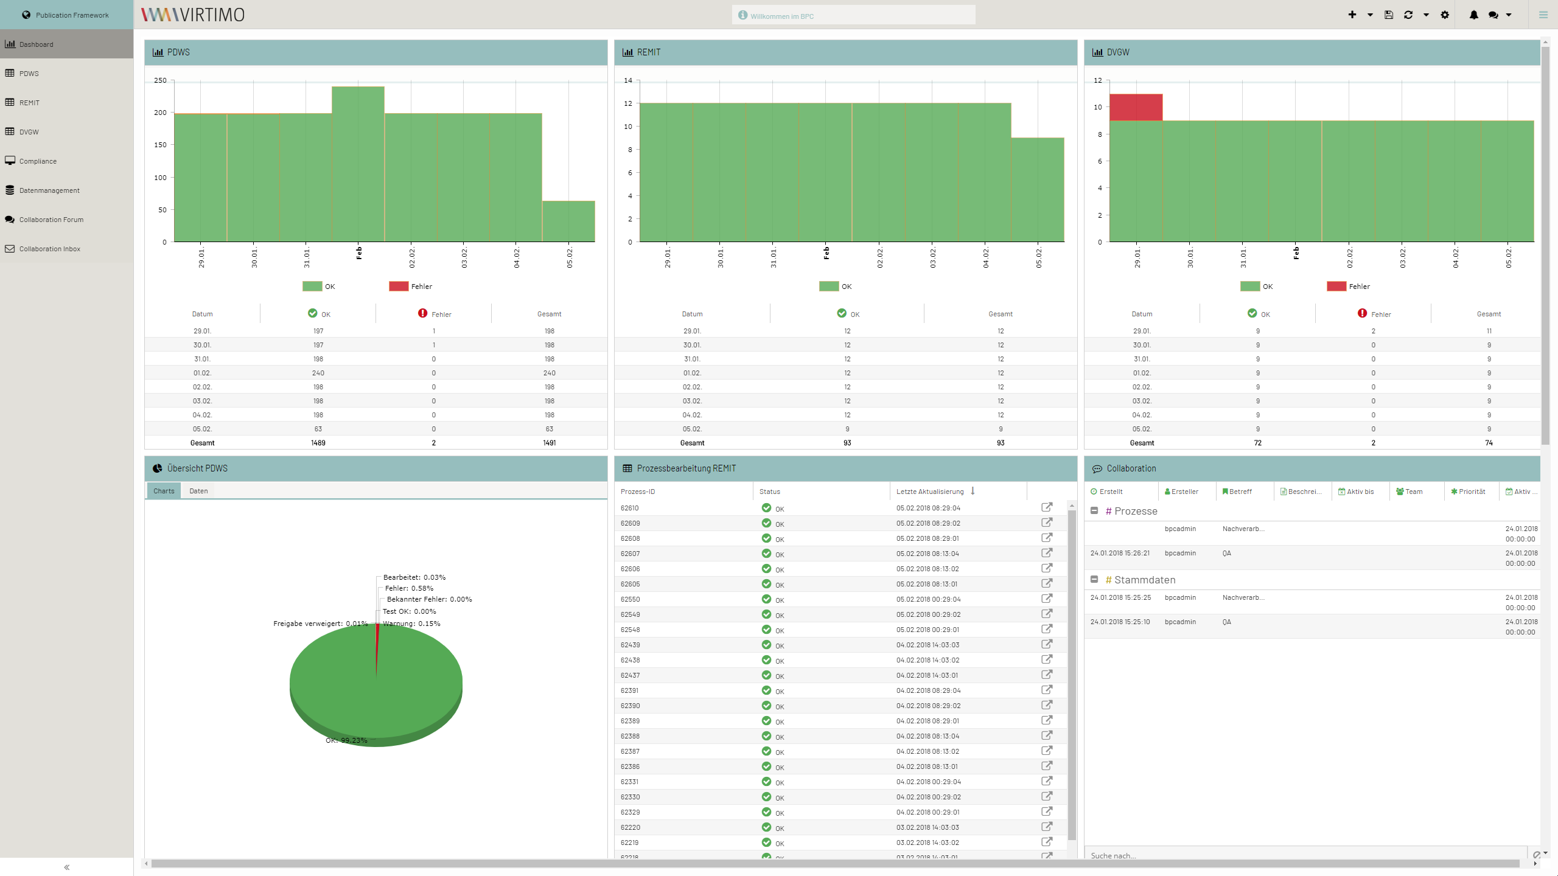Click the PDWS panel chart header icon
This screenshot has width=1558, height=876.
click(158, 52)
